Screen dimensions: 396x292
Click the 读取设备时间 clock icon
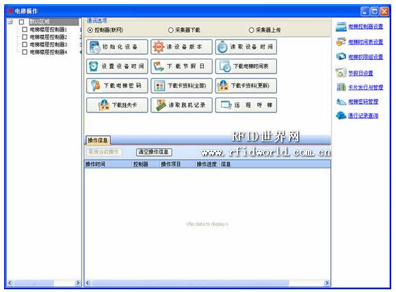coord(222,47)
